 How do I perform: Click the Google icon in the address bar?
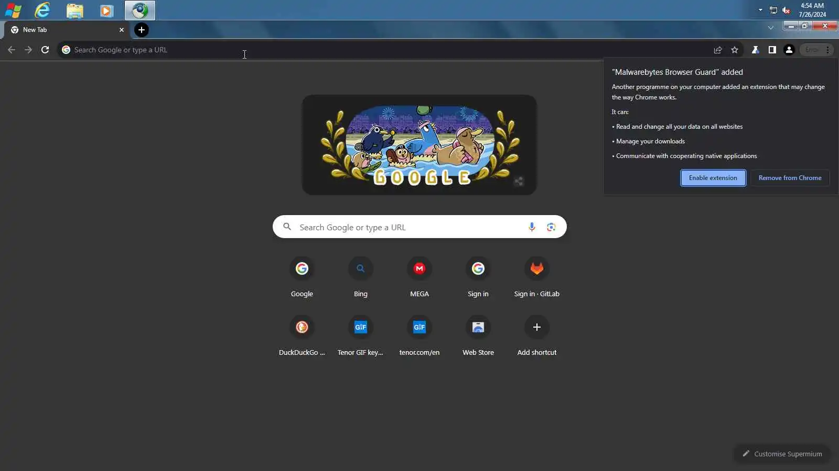click(x=66, y=50)
